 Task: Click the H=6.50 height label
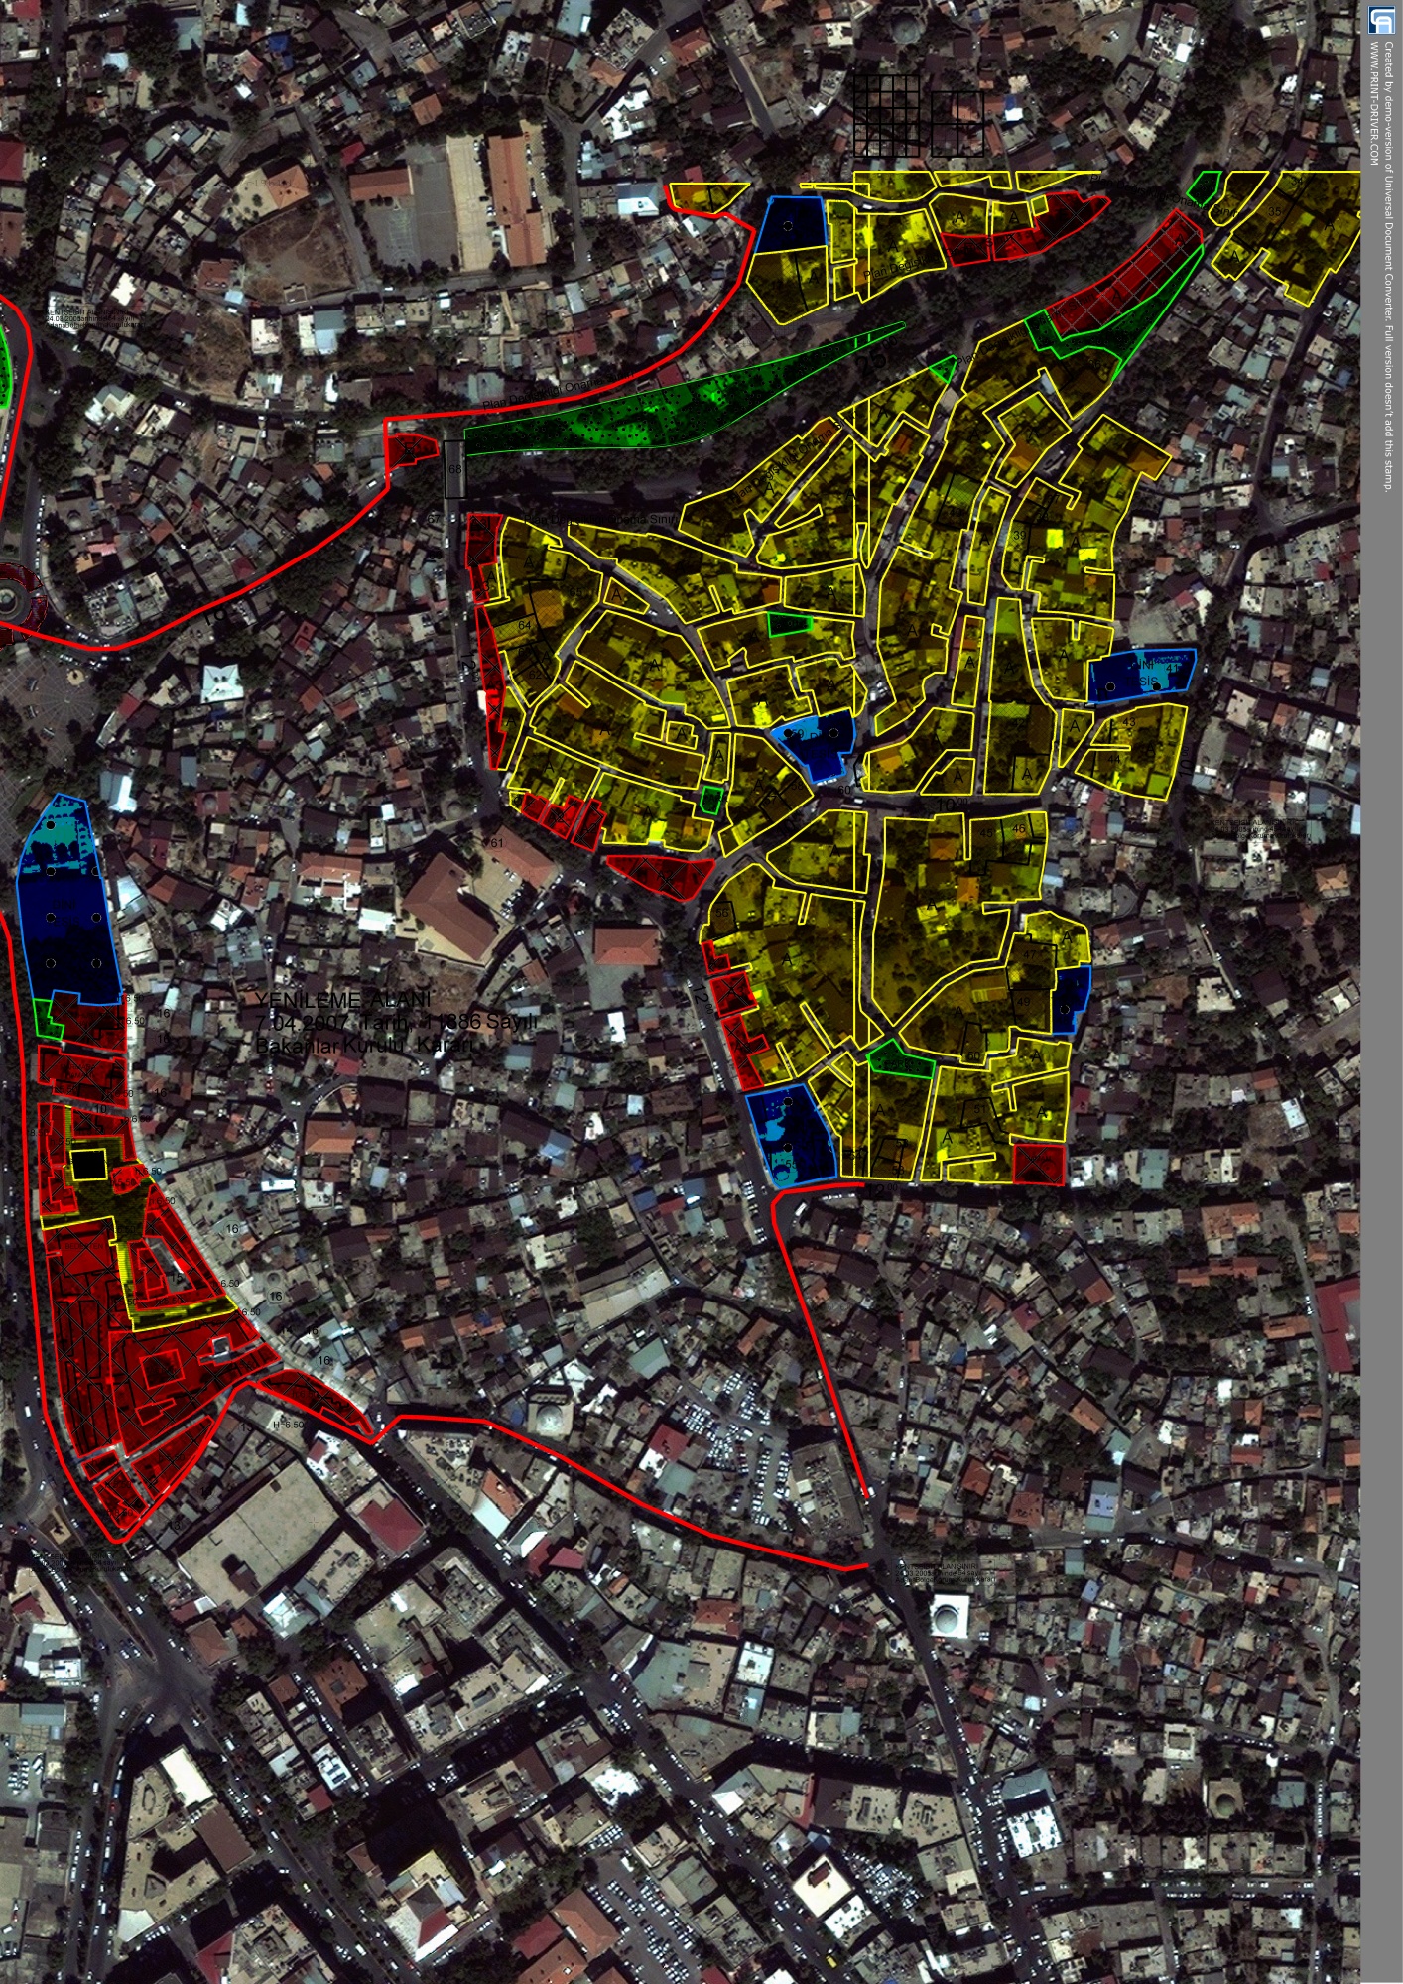[288, 1425]
